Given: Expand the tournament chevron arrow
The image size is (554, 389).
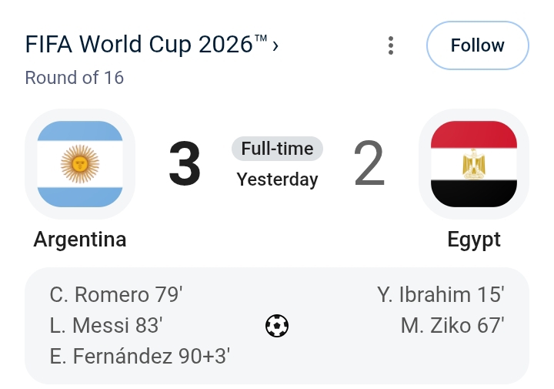Looking at the screenshot, I should coord(275,46).
